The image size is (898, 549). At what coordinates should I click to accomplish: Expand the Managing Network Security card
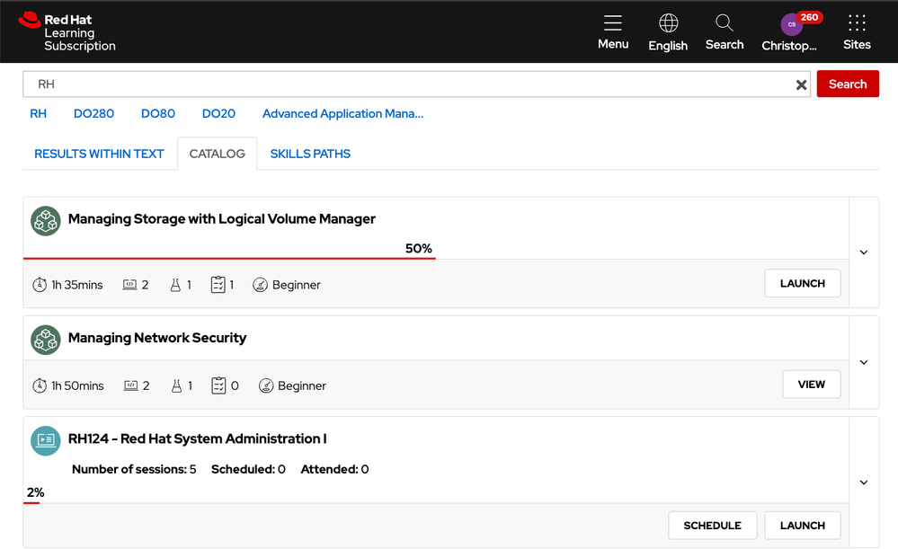pyautogui.click(x=864, y=362)
